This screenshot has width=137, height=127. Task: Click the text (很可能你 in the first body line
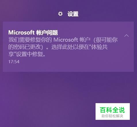[105, 40]
